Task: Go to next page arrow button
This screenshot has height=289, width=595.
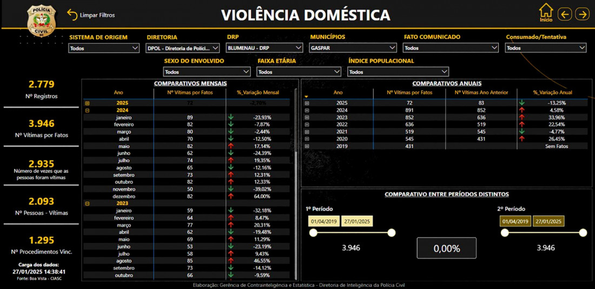Action: pyautogui.click(x=581, y=15)
